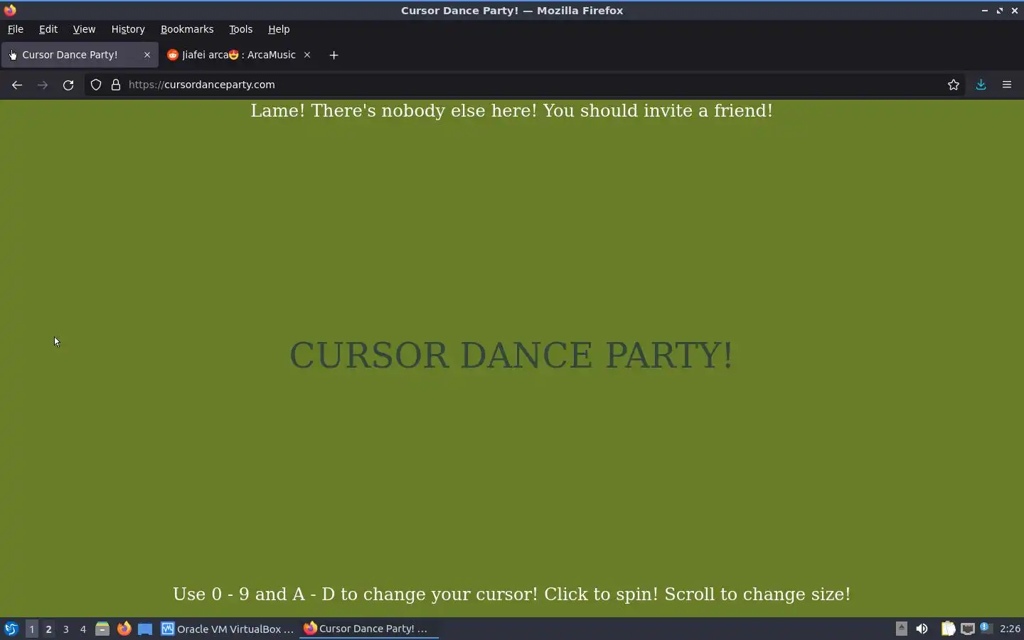Go back to the previous page
Screen dimensions: 1024x640
(17, 85)
